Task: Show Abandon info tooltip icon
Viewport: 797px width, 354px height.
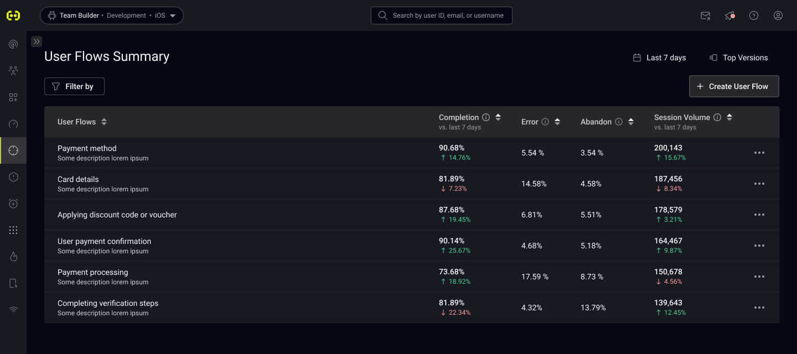Action: coord(619,122)
